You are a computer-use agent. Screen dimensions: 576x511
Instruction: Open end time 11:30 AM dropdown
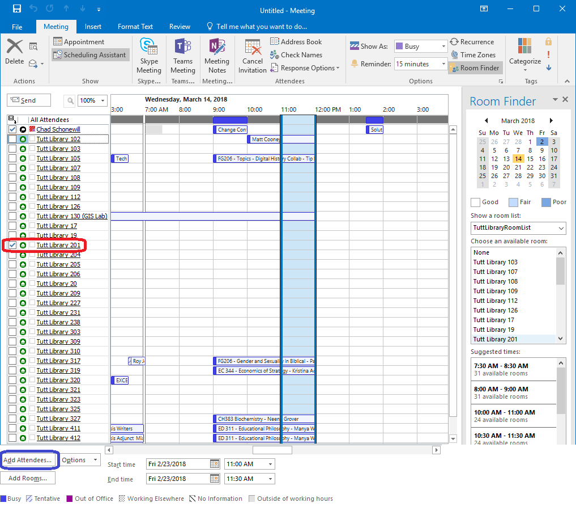270,479
